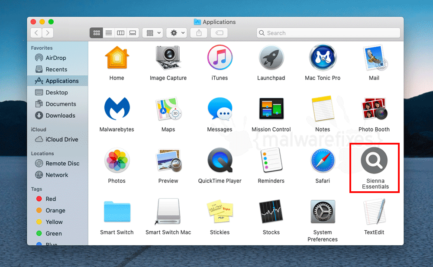Open Desktop in the sidebar

(58, 93)
